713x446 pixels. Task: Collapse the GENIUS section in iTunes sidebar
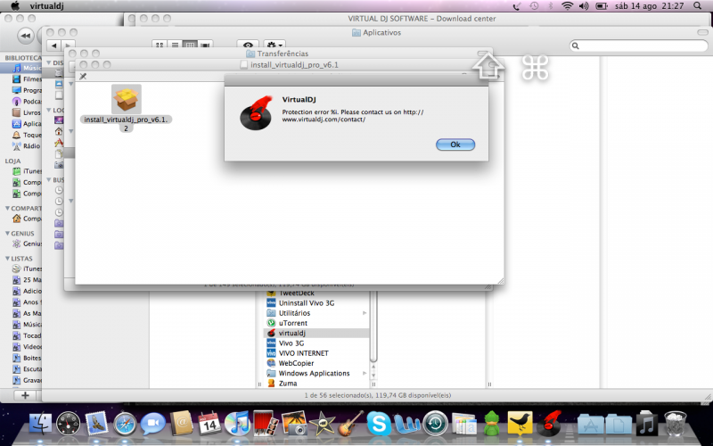(x=7, y=234)
